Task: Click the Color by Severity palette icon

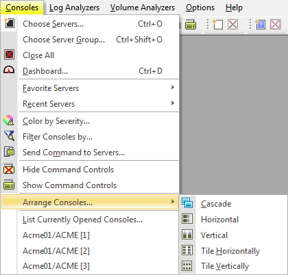Action: coord(9,120)
